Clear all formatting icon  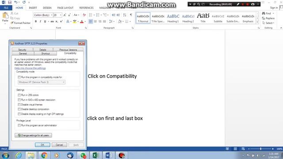[84, 15]
